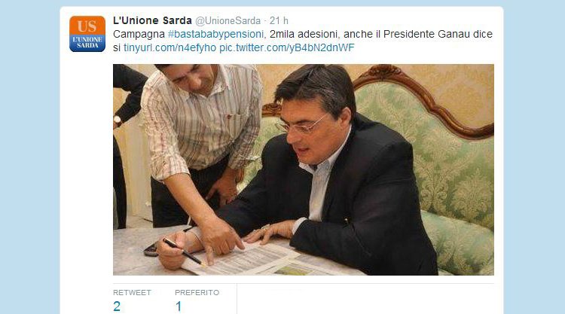Click the L'Unione Sarda account name

[152, 20]
